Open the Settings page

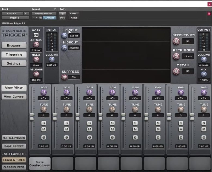click(x=14, y=63)
